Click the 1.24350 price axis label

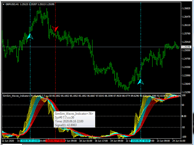[x=186, y=67]
